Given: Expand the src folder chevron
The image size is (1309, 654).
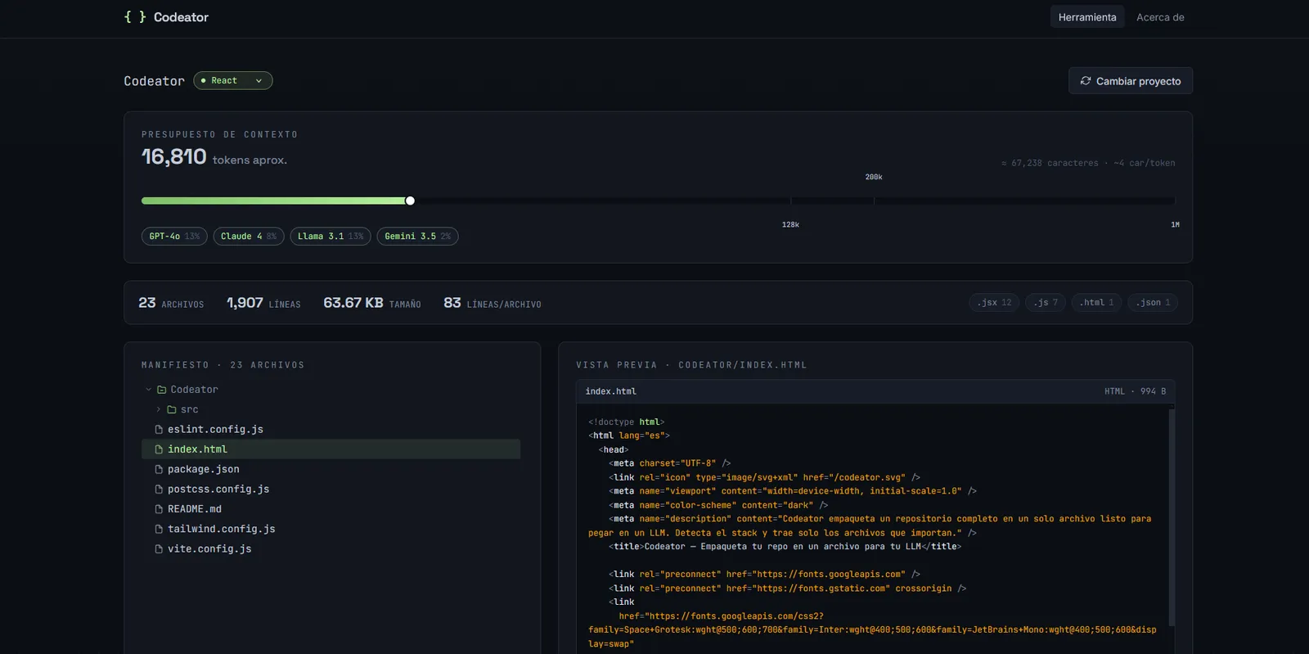Looking at the screenshot, I should click(158, 409).
